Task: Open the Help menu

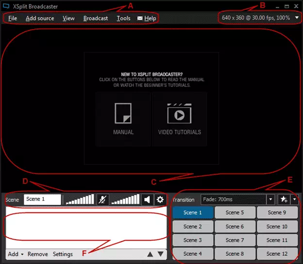Action: [x=150, y=18]
